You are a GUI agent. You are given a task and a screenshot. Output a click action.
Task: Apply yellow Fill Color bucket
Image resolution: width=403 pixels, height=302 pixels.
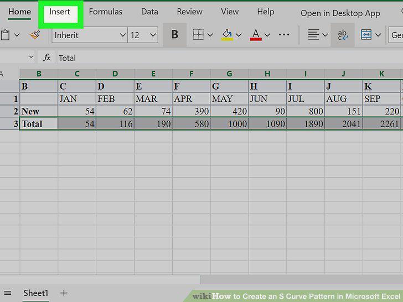[x=227, y=35]
